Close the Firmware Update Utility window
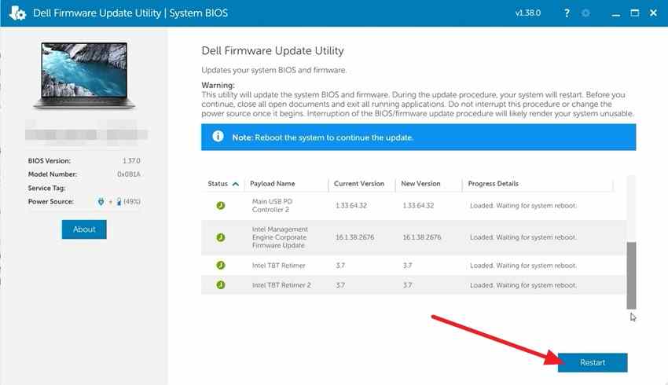 tap(653, 13)
